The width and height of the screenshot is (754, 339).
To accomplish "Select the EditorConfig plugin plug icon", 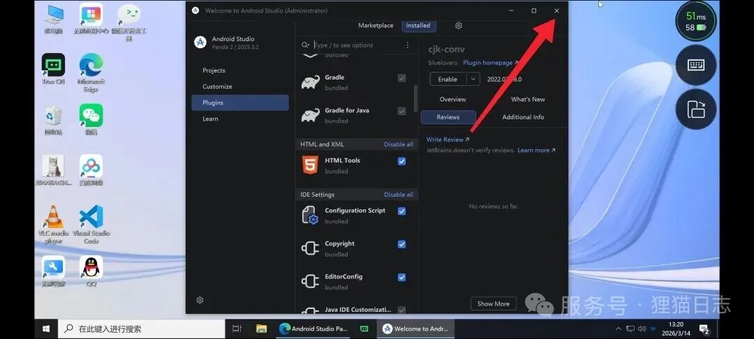I will (x=310, y=281).
